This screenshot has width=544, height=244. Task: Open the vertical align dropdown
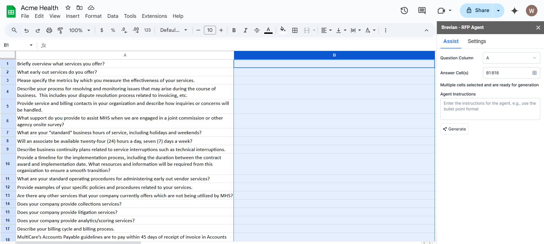pyautogui.click(x=341, y=30)
